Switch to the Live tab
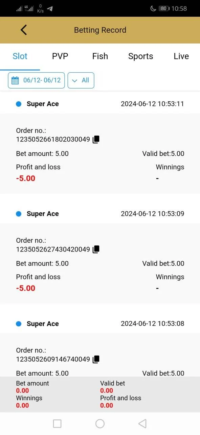 click(181, 56)
